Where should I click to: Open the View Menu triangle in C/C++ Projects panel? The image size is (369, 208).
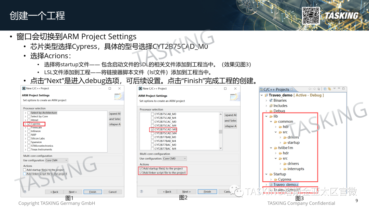(334, 89)
